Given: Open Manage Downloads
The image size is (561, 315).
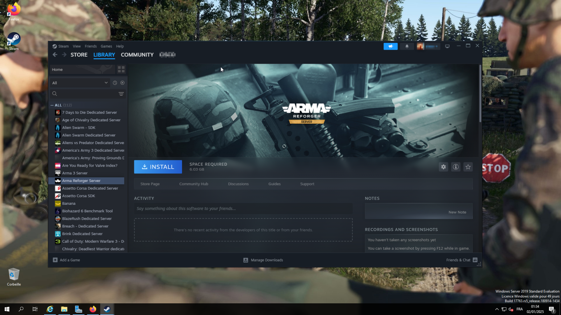Looking at the screenshot, I should click(x=263, y=260).
